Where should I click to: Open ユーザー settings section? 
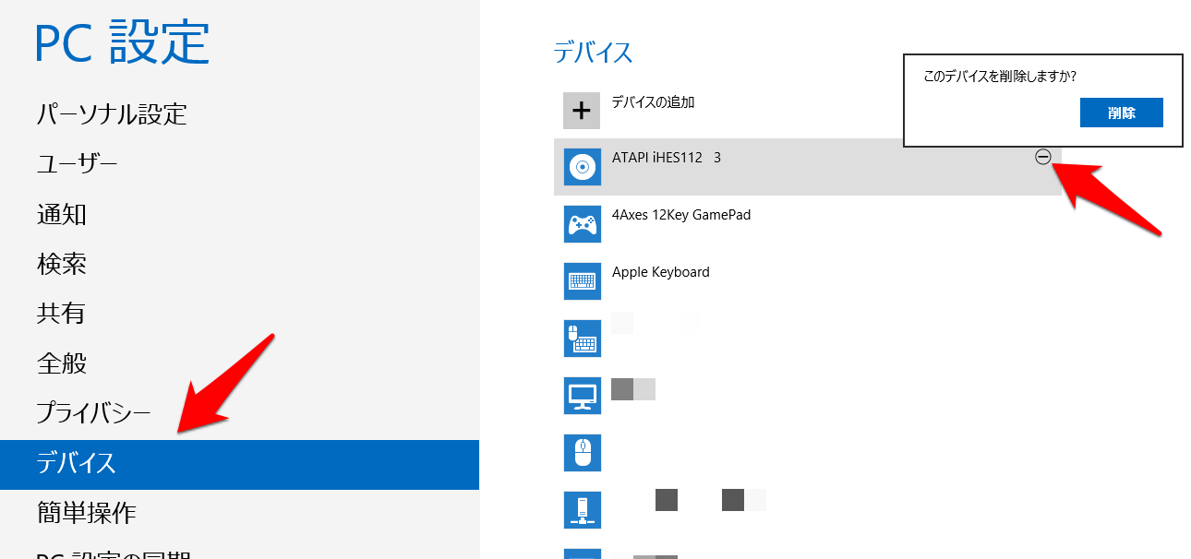coord(78,165)
